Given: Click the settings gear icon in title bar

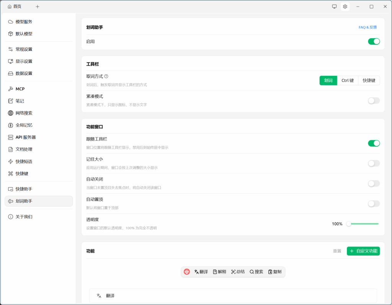Looking at the screenshot, I should pos(345,7).
